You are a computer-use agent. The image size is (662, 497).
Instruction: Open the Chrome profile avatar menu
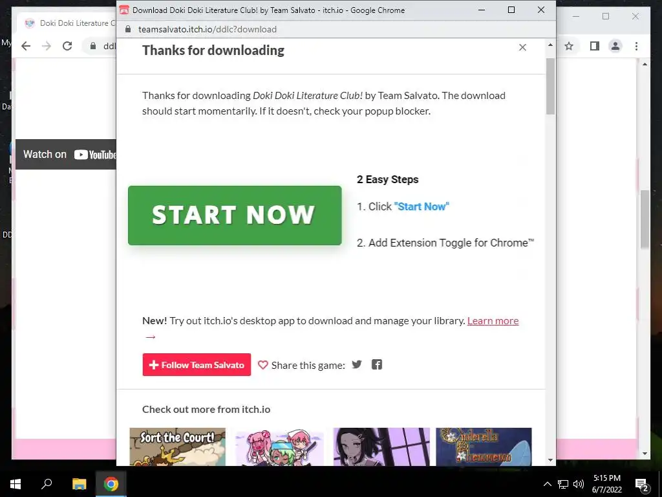point(615,46)
